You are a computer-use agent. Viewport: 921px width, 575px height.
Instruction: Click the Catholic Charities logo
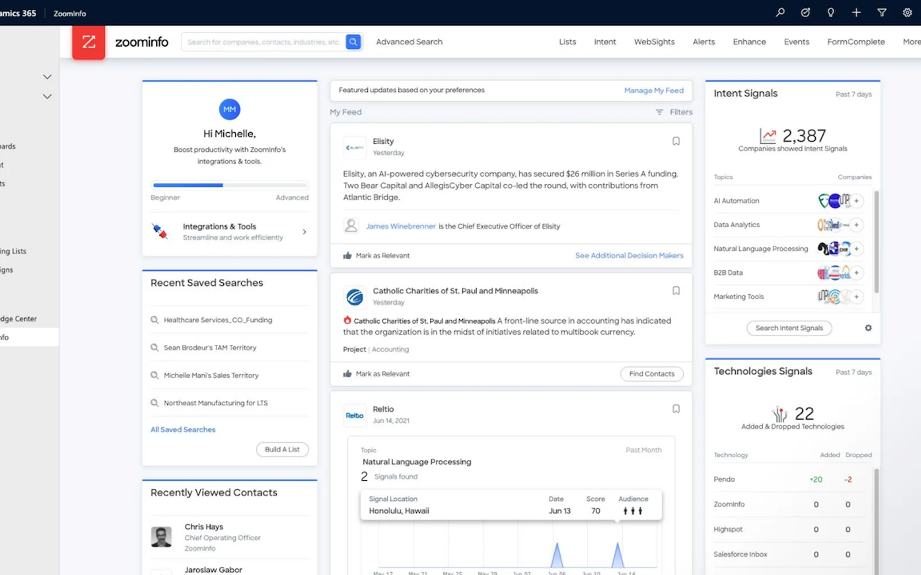click(x=355, y=297)
